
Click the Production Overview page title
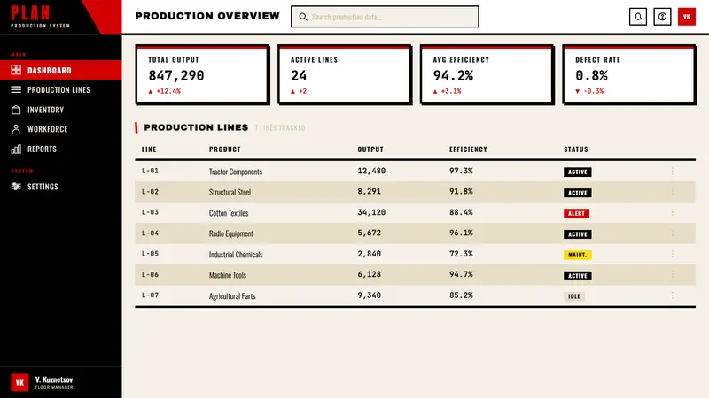(x=207, y=16)
